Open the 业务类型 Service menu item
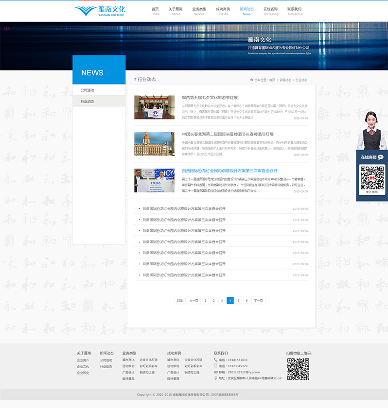This screenshot has height=410, width=388. coord(199,11)
